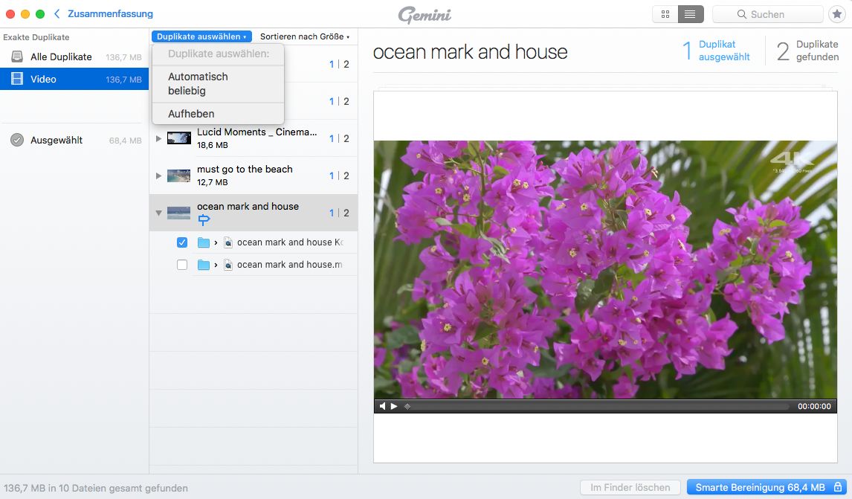Choose Automatisch beliebig from the menu
The image size is (852, 499).
198,83
